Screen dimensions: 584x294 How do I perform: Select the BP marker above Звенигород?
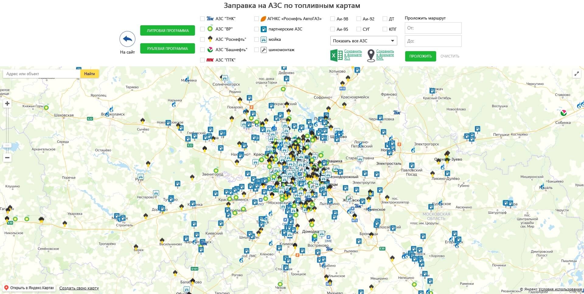pos(216,170)
